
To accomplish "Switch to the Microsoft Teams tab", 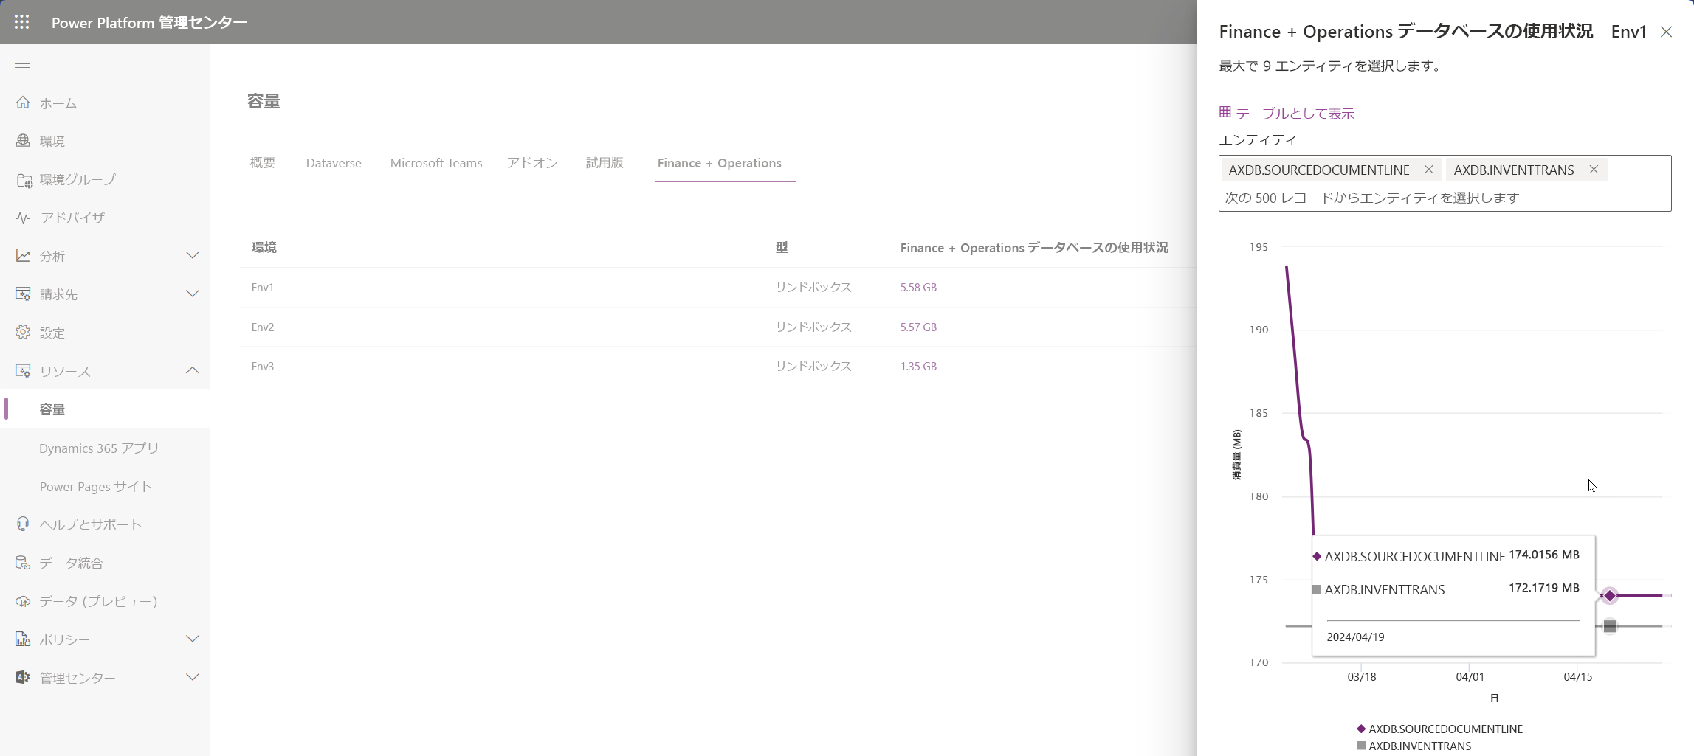I will pos(436,163).
